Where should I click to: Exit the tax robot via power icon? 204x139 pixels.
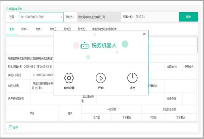point(132,78)
